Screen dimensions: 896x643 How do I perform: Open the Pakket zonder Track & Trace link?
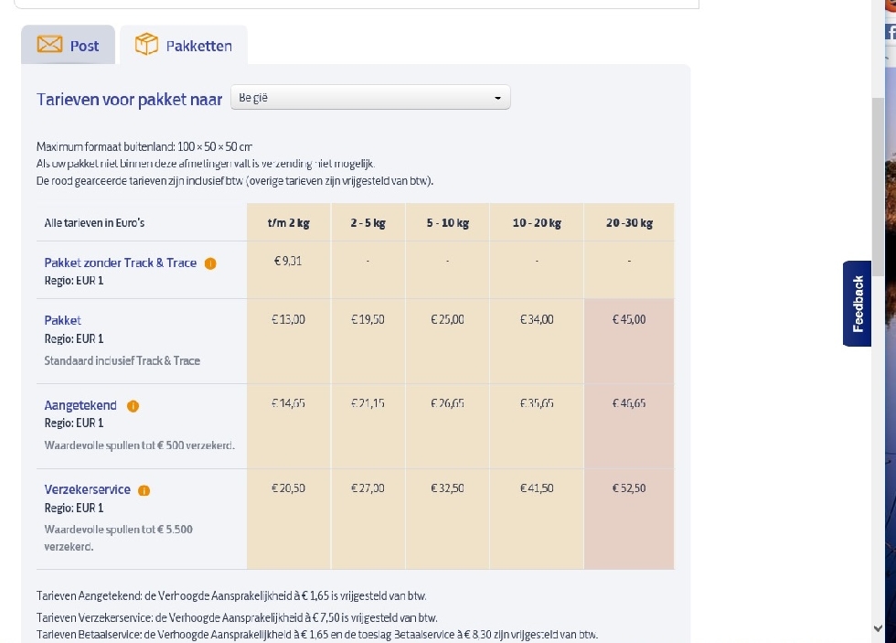point(121,263)
